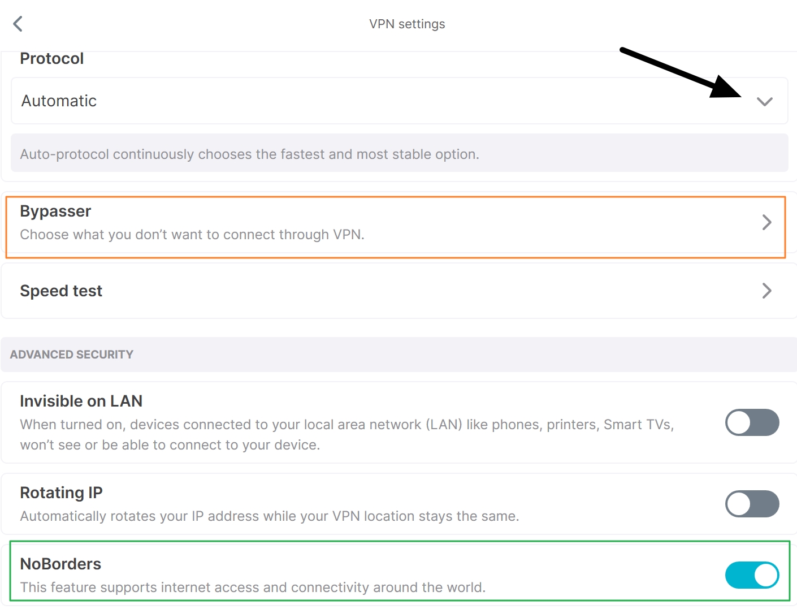Tap the chevron next to Speed test
Screen dimensions: 797x609
tap(766, 291)
